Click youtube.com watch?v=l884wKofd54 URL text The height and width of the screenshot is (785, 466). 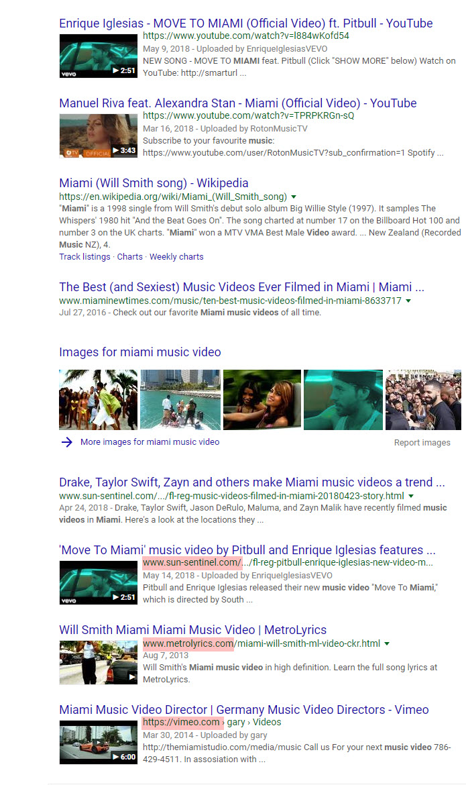click(246, 36)
